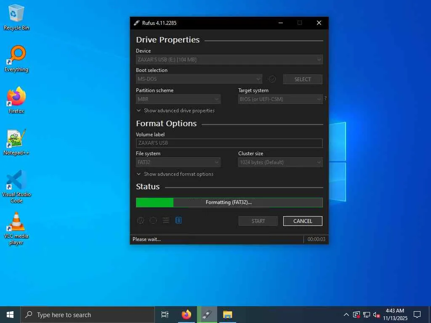Select the Firefox desktop shortcut
The width and height of the screenshot is (431, 323).
[x=16, y=100]
